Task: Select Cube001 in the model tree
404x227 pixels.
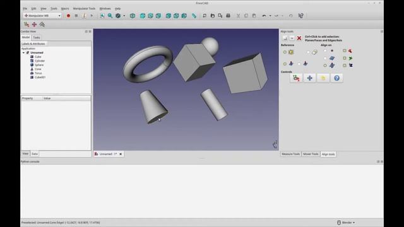Action: coord(40,77)
